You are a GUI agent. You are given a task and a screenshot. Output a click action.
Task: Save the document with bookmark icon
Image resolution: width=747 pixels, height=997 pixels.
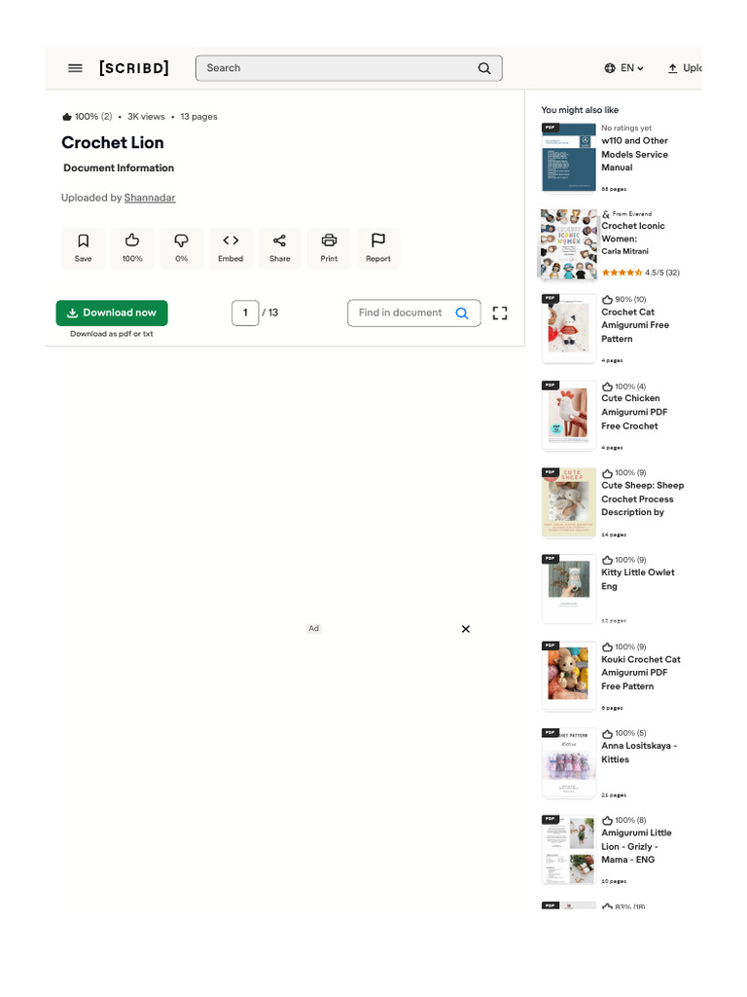(x=84, y=248)
